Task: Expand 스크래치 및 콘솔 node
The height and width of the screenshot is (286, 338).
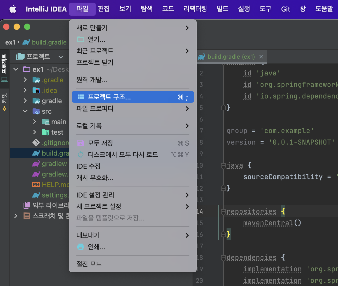Action: click(x=16, y=216)
